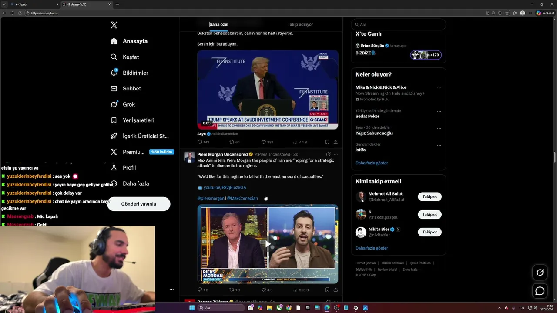Screen dimensions: 557x313
Task: Bookmark the Piers Morgan post
Action: coord(327,290)
